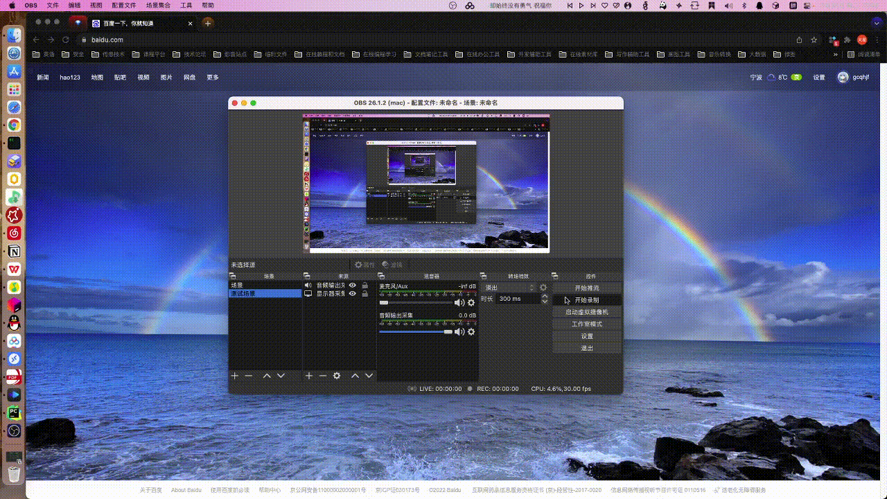Move the source up in the sources list
Screen dimensions: 887x499
click(x=355, y=376)
